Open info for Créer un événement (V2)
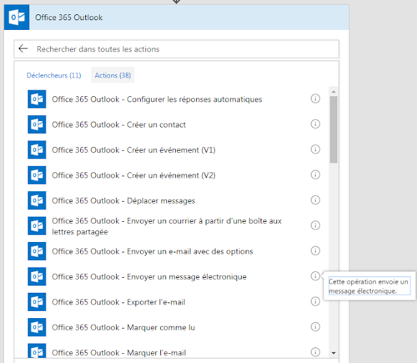 (315, 175)
